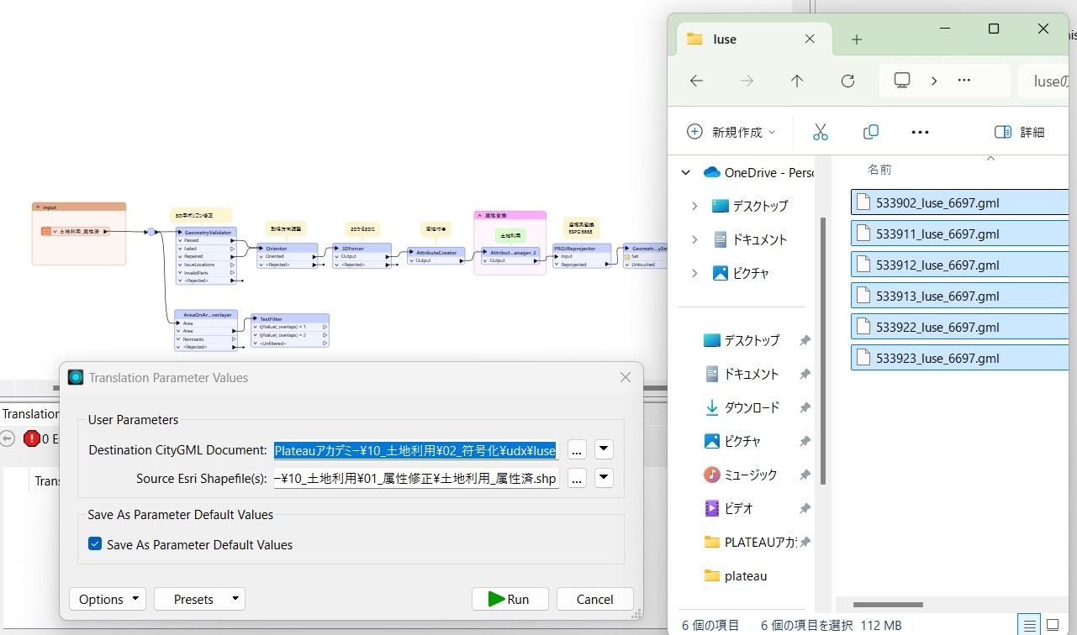Refresh the luse folder view
Image resolution: width=1077 pixels, height=635 pixels.
point(847,81)
